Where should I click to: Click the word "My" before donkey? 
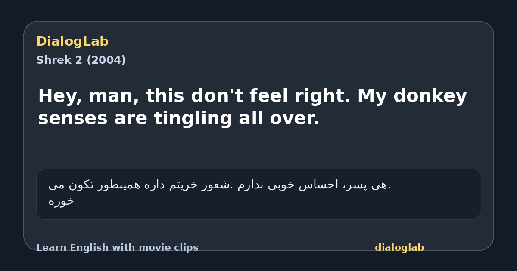click(372, 96)
